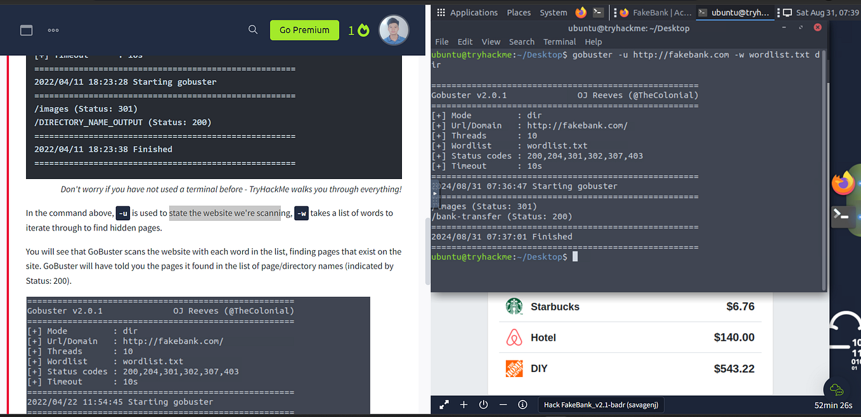
Task: Open the green support chat bubble icon
Action: [x=836, y=389]
